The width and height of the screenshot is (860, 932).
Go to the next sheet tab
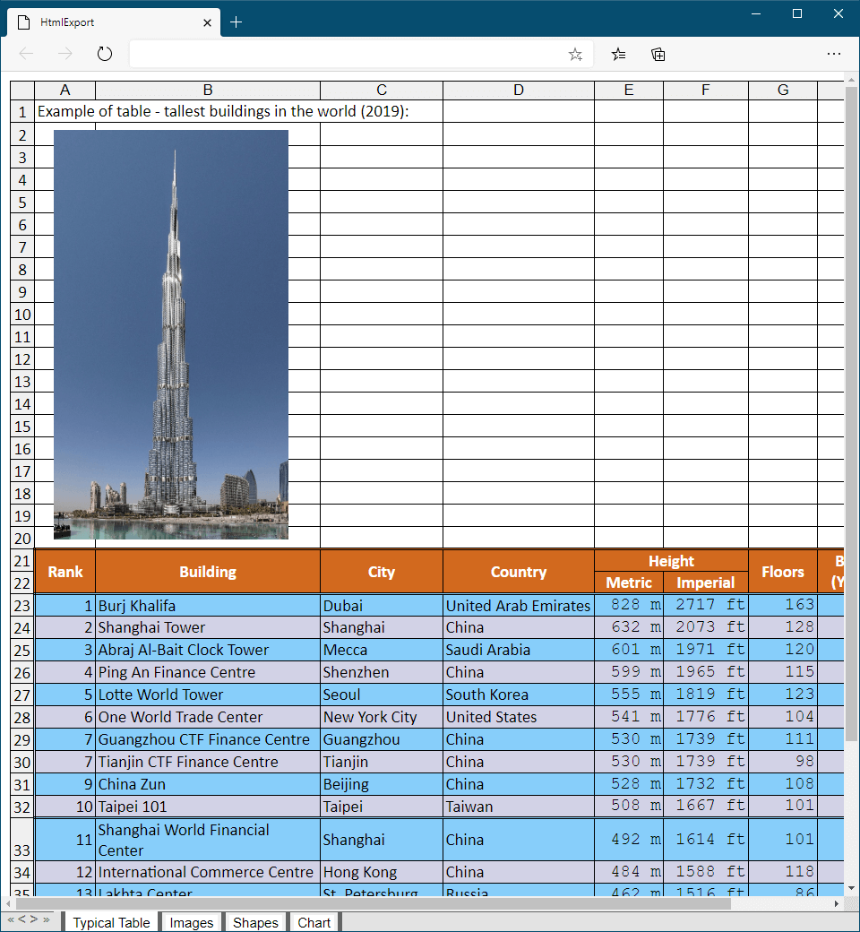[34, 920]
